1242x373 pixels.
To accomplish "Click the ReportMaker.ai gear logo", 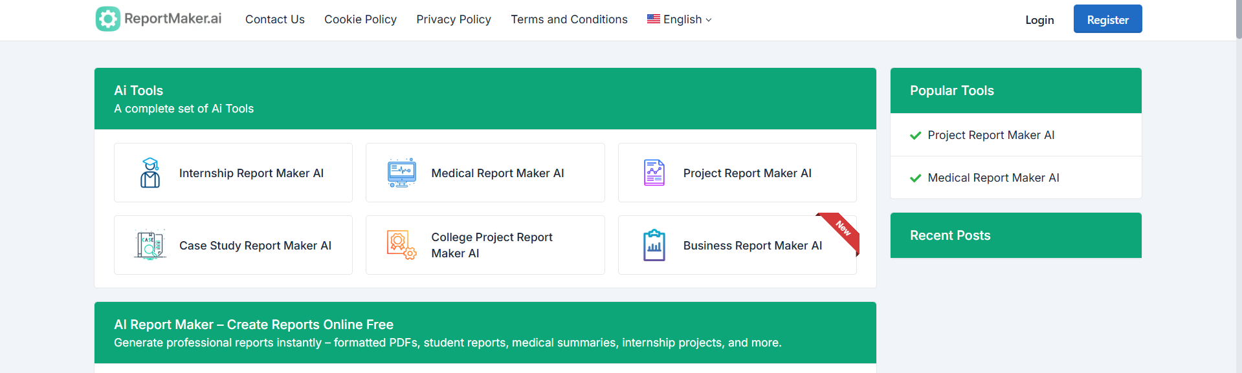I will 107,19.
